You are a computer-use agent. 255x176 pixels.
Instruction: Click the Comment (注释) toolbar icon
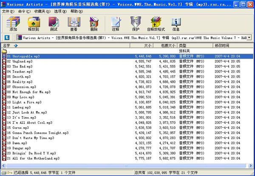116,24
